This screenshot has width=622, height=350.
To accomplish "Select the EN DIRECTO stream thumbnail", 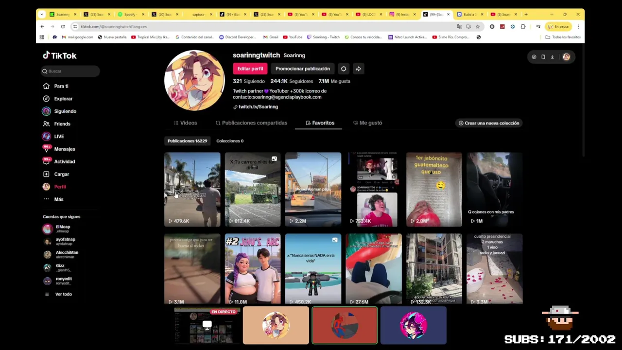I will coord(207,326).
